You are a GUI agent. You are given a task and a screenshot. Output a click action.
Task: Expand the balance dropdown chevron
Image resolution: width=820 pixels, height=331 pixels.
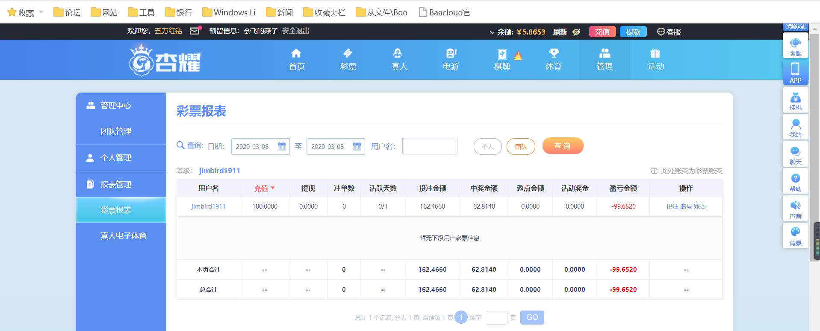tap(492, 32)
